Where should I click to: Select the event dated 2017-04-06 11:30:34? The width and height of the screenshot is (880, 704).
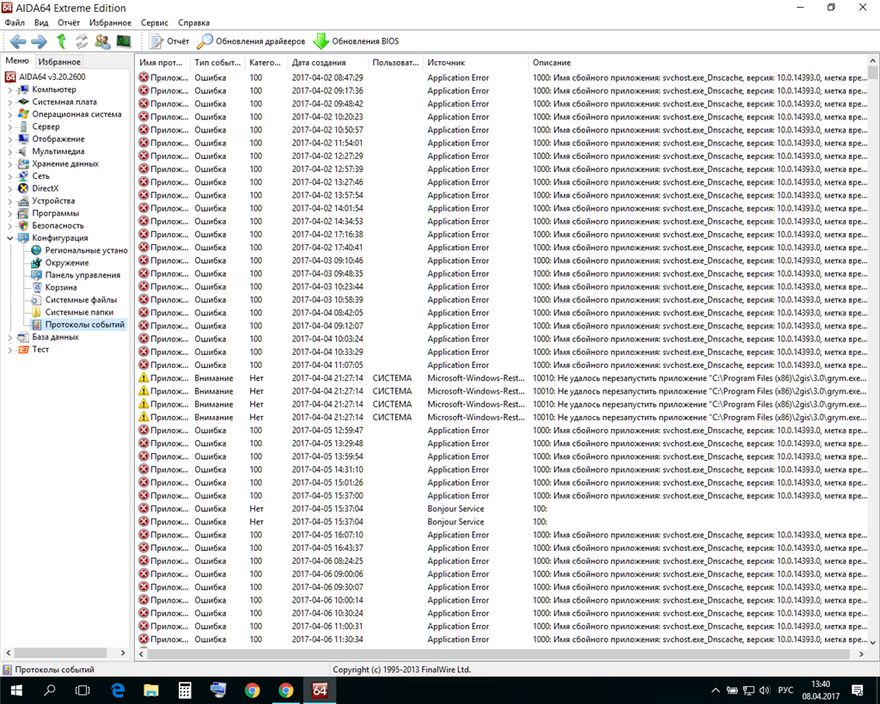pyautogui.click(x=502, y=639)
